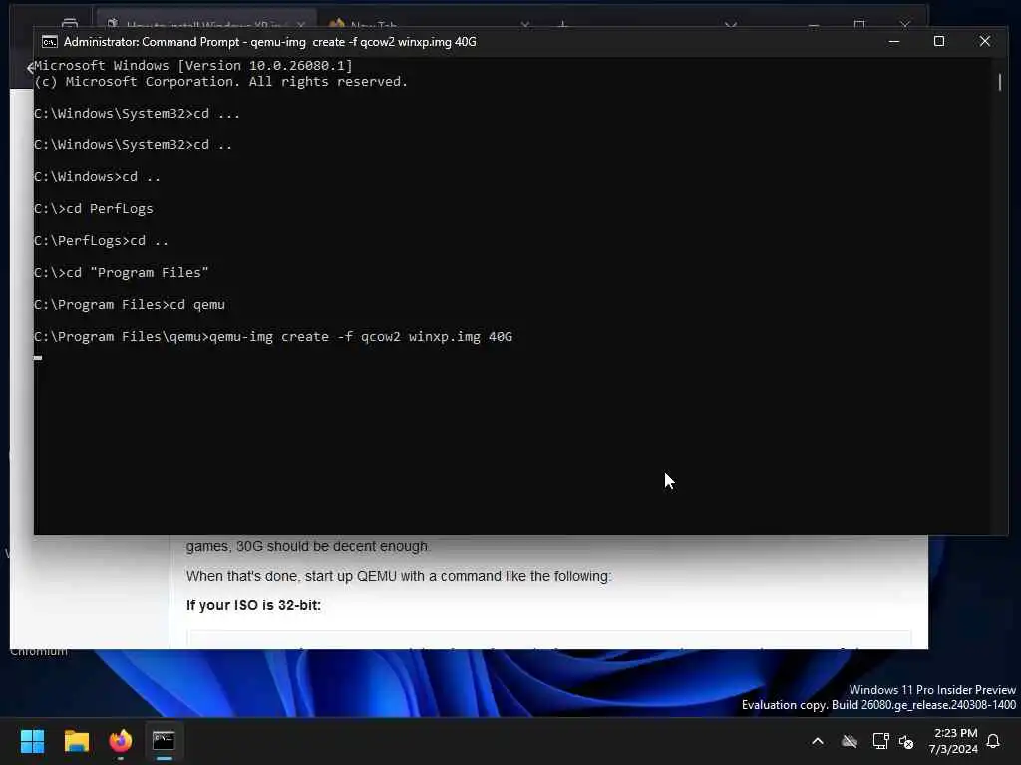
Task: Click the 'cd "Program Files"' command line
Action: point(121,273)
